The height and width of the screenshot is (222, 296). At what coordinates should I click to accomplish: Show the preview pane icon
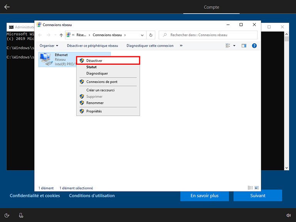pos(244,45)
